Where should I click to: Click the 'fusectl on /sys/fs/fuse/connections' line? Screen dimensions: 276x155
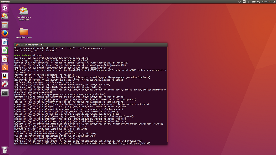click(55, 136)
